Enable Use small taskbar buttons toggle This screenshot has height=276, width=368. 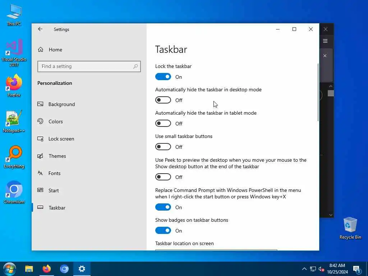click(163, 147)
